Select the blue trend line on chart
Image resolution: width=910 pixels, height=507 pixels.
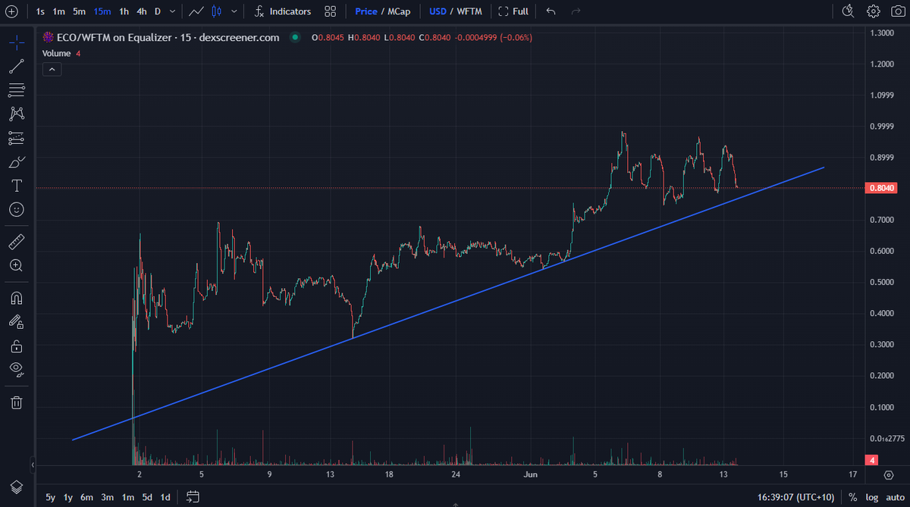point(447,303)
